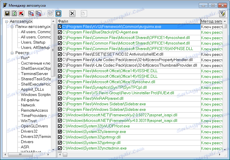Uncheck the HD-Agent.exe checkbox
Screen dimensions: 230x160
tap(60, 32)
